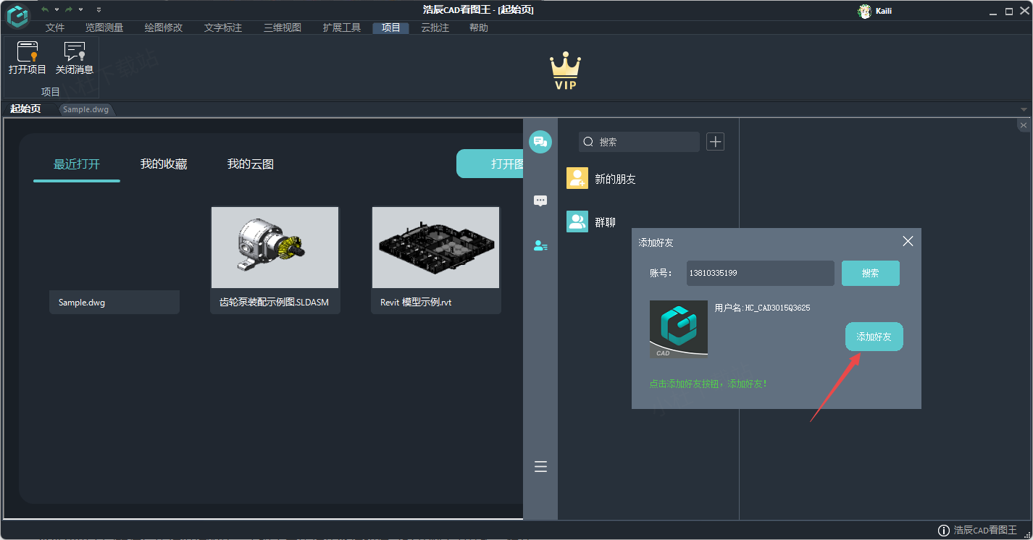Select the 我的收藏 tab
This screenshot has height=540, width=1033.
[x=164, y=164]
